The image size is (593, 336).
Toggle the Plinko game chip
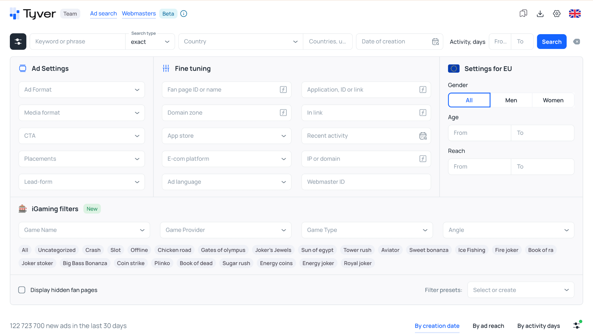coord(162,263)
